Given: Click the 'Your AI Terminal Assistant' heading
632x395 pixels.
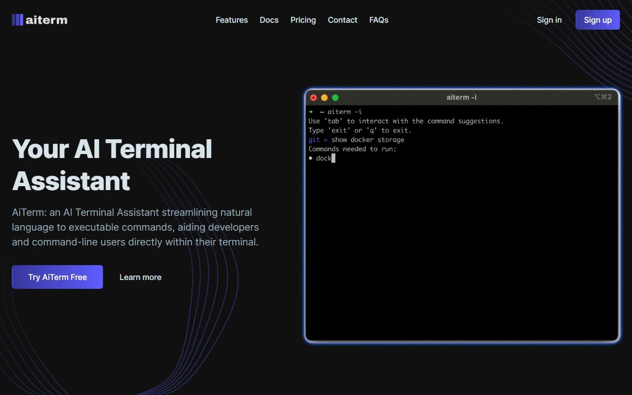Looking at the screenshot, I should [112, 165].
